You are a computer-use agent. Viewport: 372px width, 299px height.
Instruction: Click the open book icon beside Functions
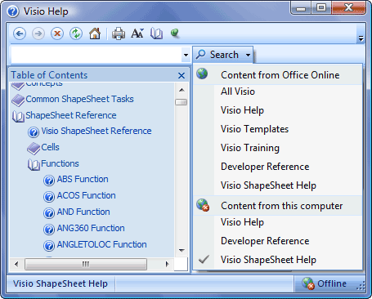coord(34,165)
